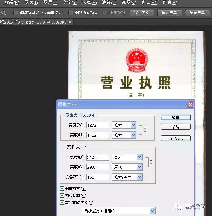
Task: Open the 图像(I) menu
Action: pyautogui.click(x=31, y=3)
